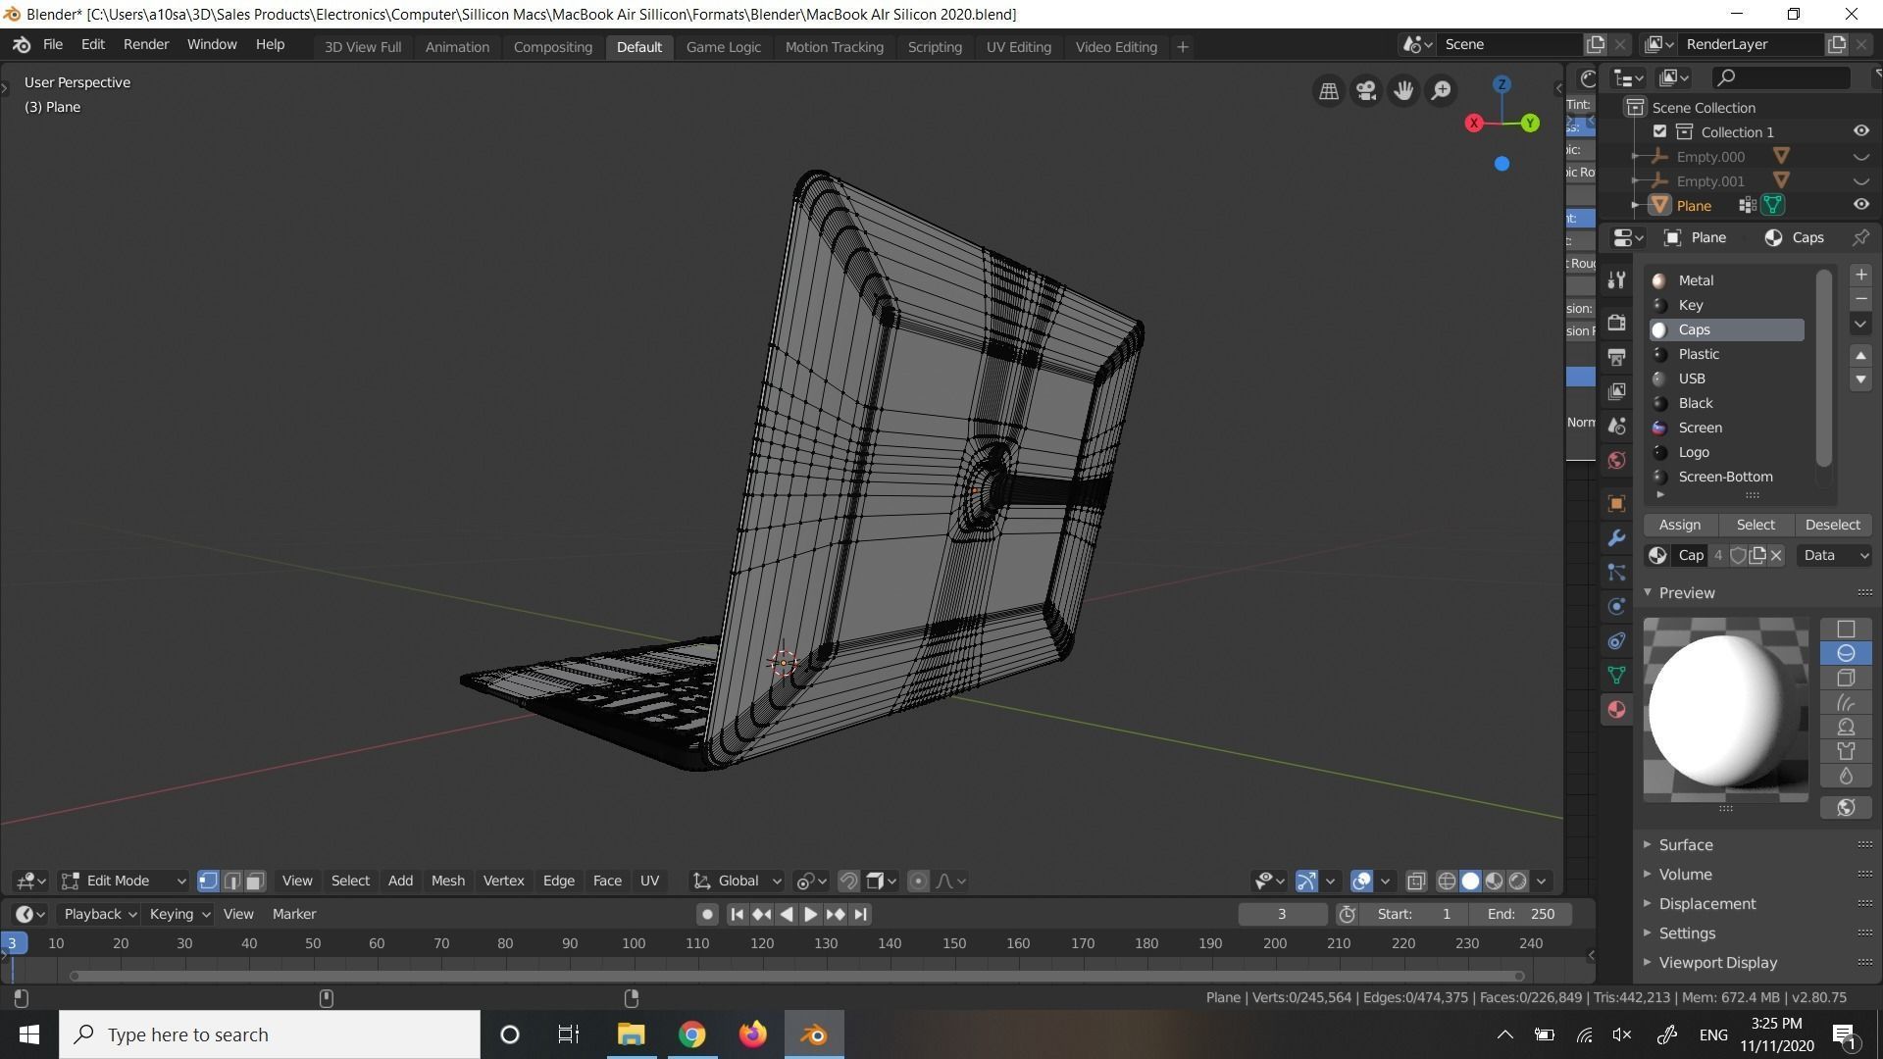Enable vertex select mode
Screen dimensions: 1883x1059
point(208,881)
